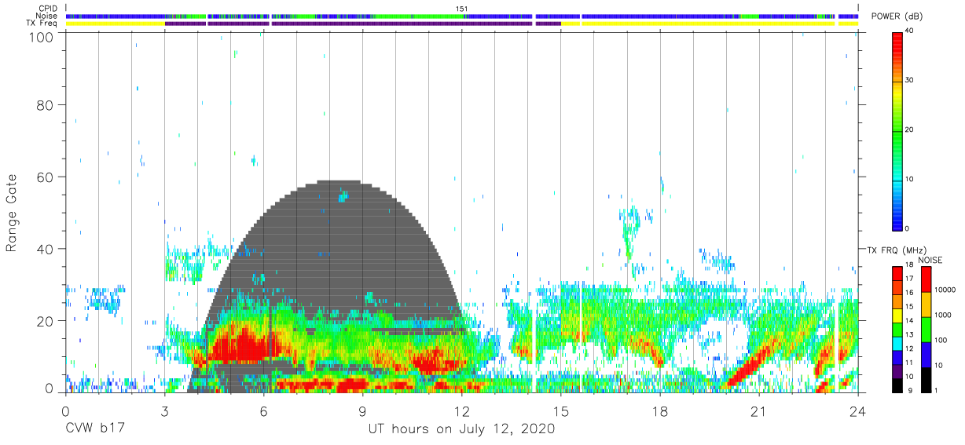
Task: Click x-axis tick label '24'
Action: (857, 411)
